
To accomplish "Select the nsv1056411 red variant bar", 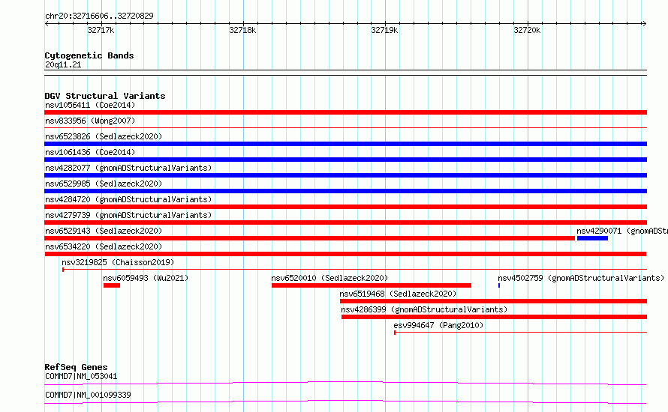I will tap(345, 112).
